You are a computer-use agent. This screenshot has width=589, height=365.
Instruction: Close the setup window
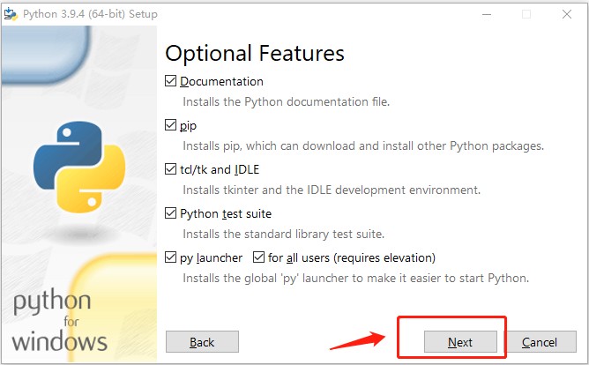point(567,14)
